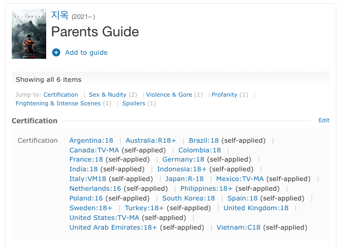Click the blue plus Add to guide icon

tap(56, 52)
